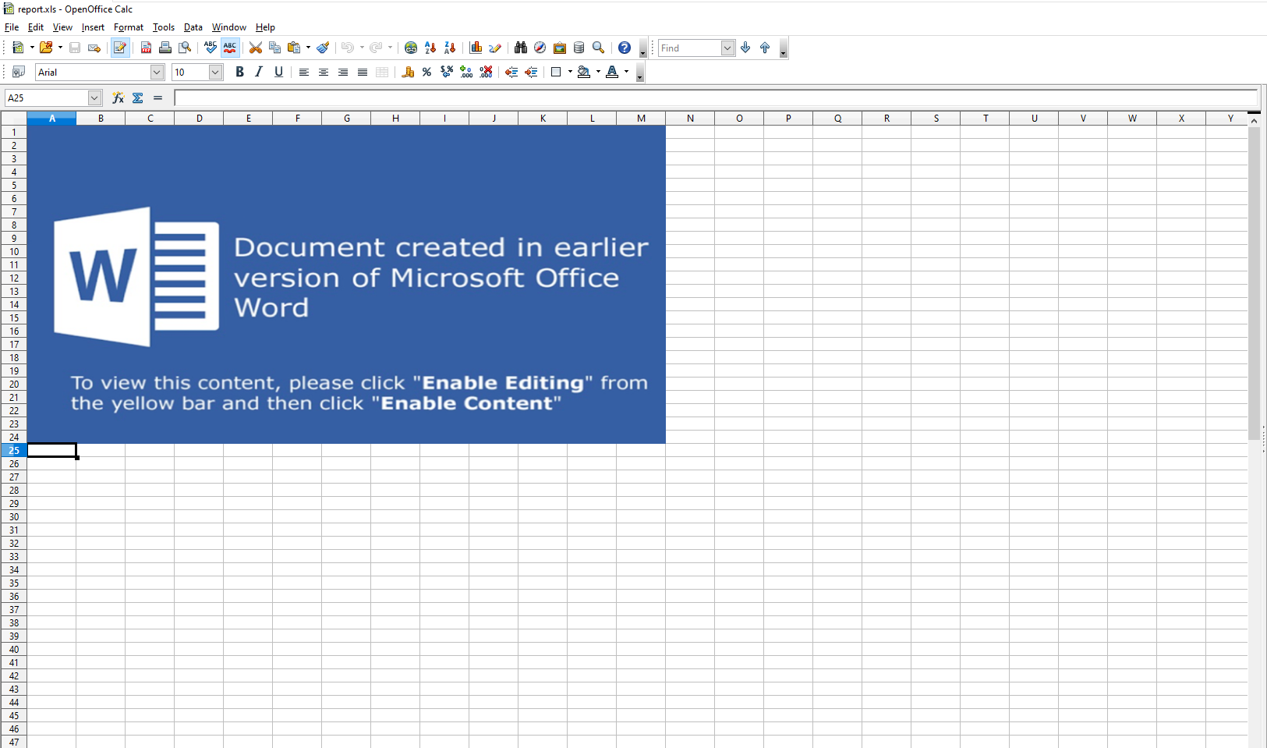Click the Paste clipboard icon

[x=294, y=48]
